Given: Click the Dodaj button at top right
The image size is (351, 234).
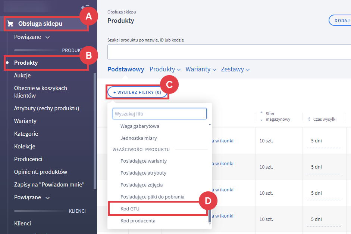Looking at the screenshot, I should tap(340, 21).
